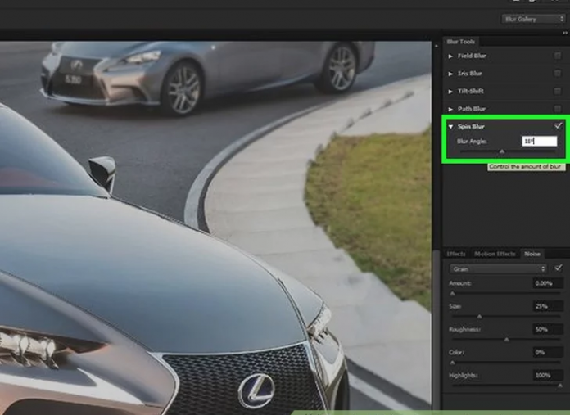Screen dimensions: 570x415
Task: Toggle the noise enable checkbox beside Grain
Action: [x=559, y=268]
